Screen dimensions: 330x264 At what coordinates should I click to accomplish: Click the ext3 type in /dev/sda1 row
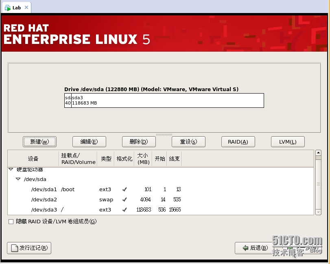pos(105,189)
